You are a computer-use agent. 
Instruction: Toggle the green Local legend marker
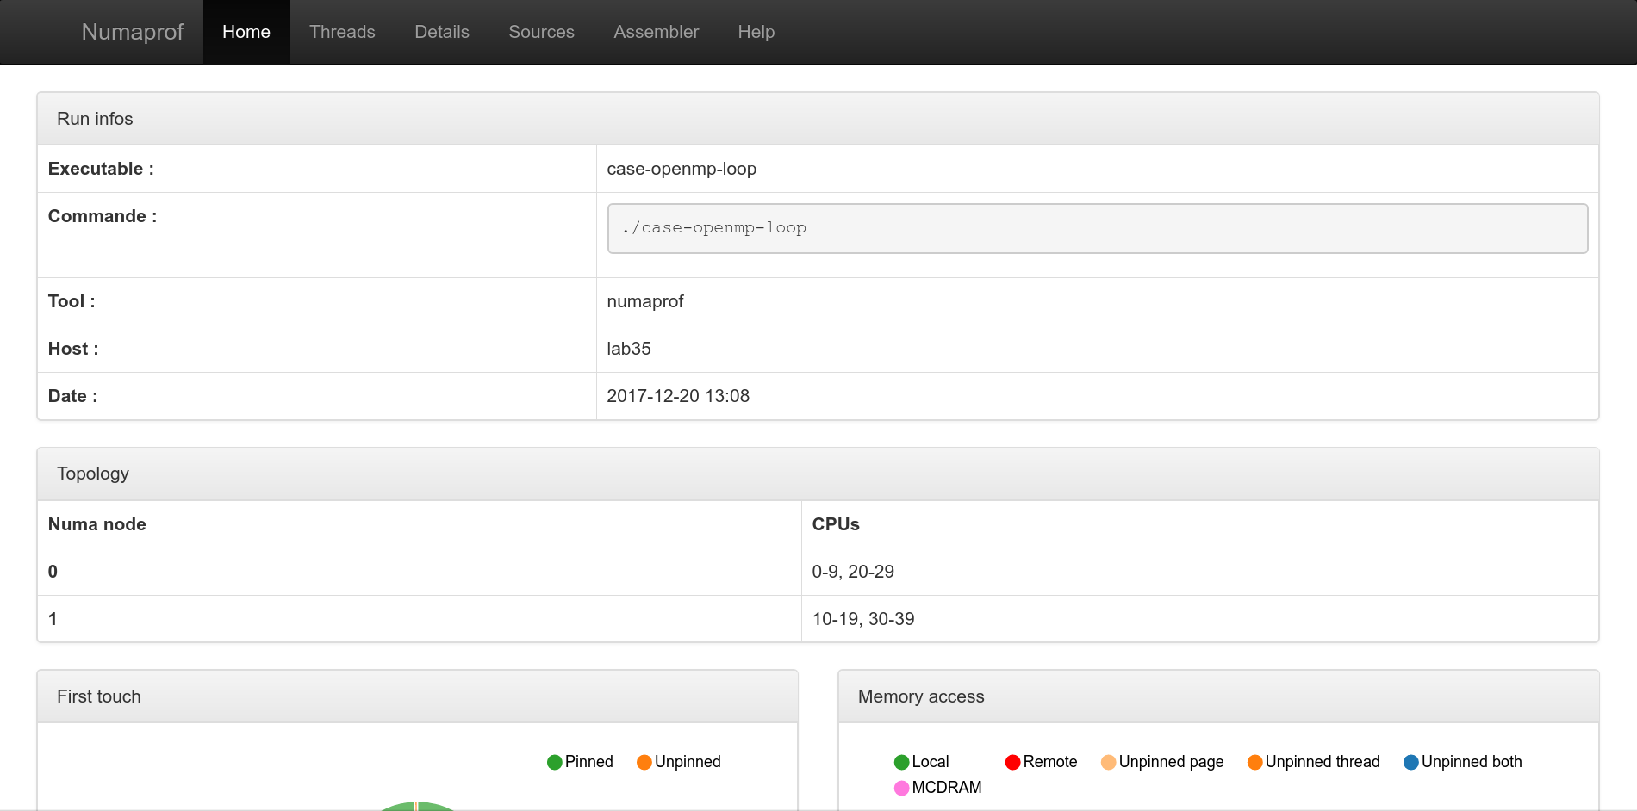[902, 762]
